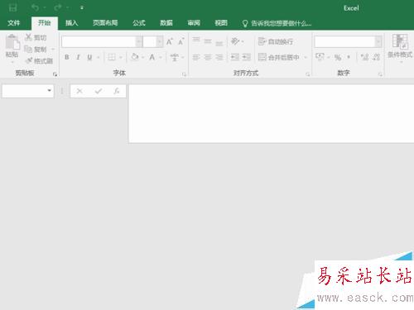Open the 数字 group dialog launcher

click(380, 74)
